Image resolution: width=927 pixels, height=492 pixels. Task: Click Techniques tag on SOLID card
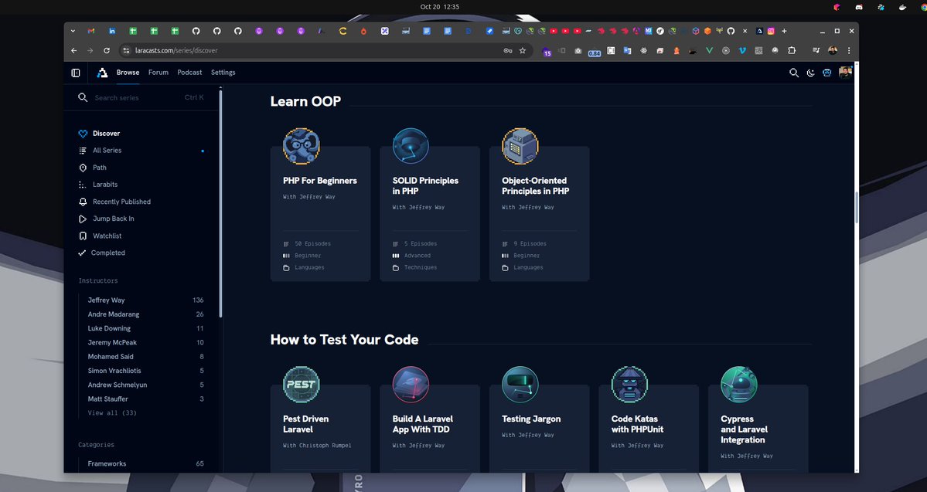point(421,267)
